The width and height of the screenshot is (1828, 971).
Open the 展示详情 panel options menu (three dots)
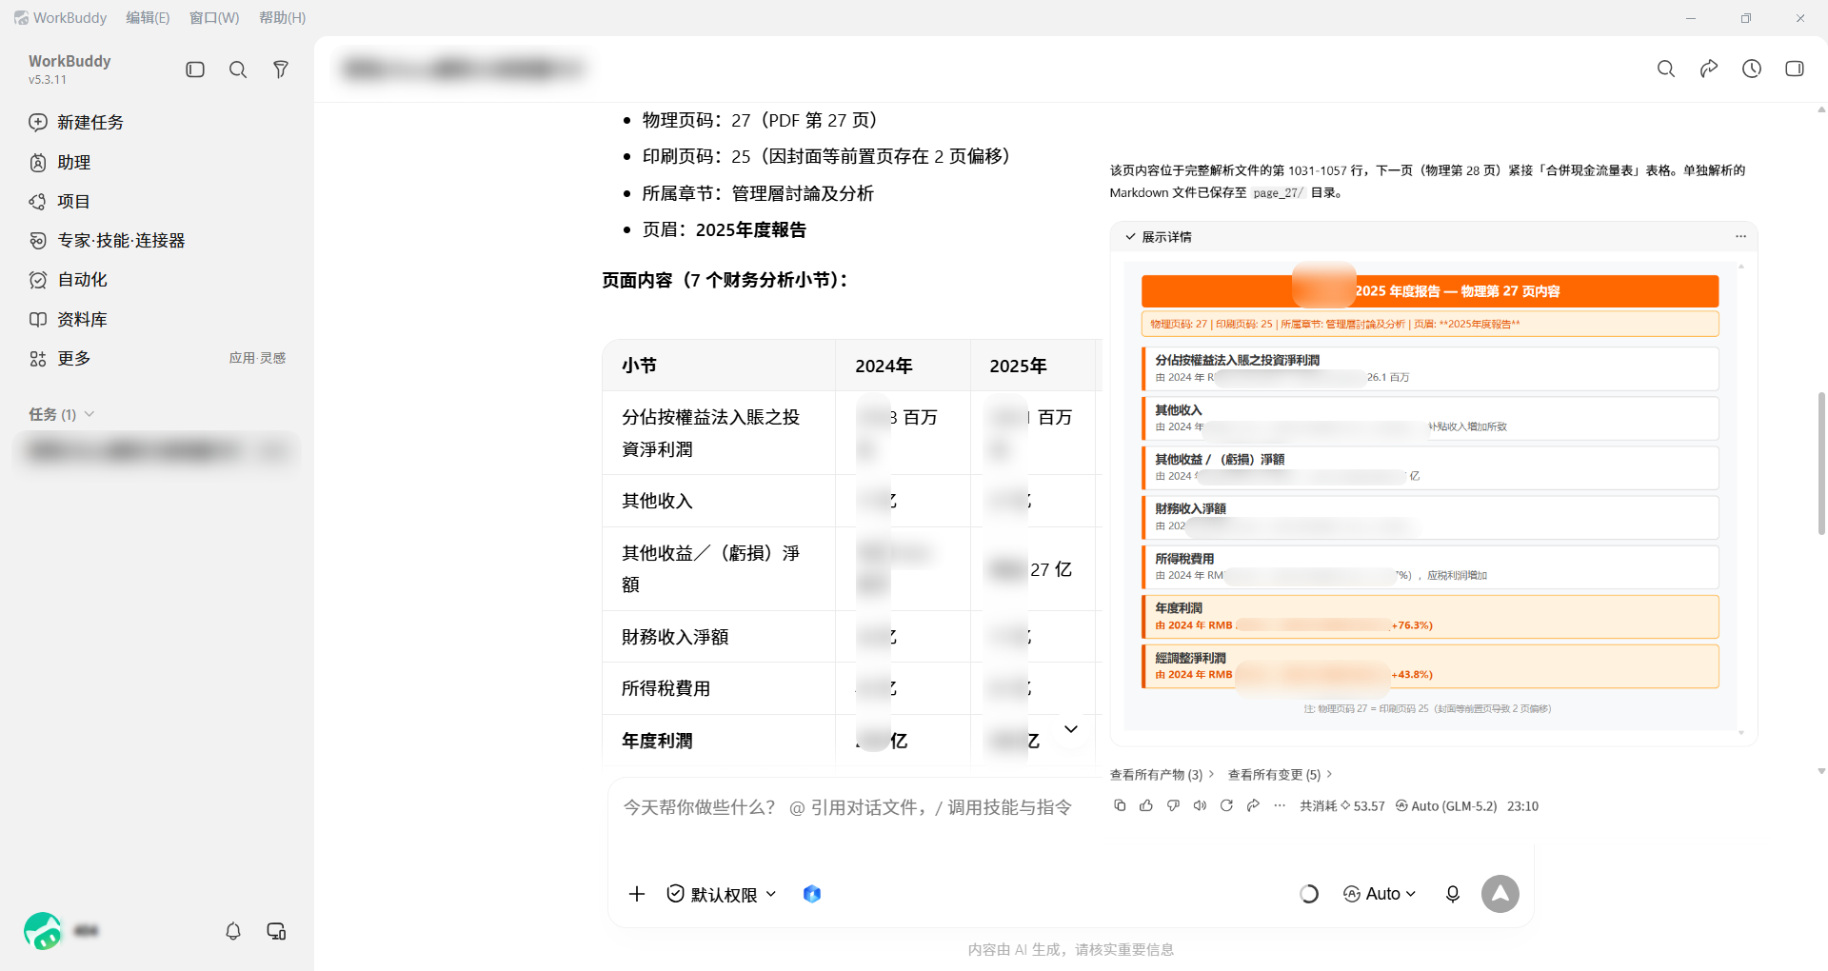(1740, 237)
